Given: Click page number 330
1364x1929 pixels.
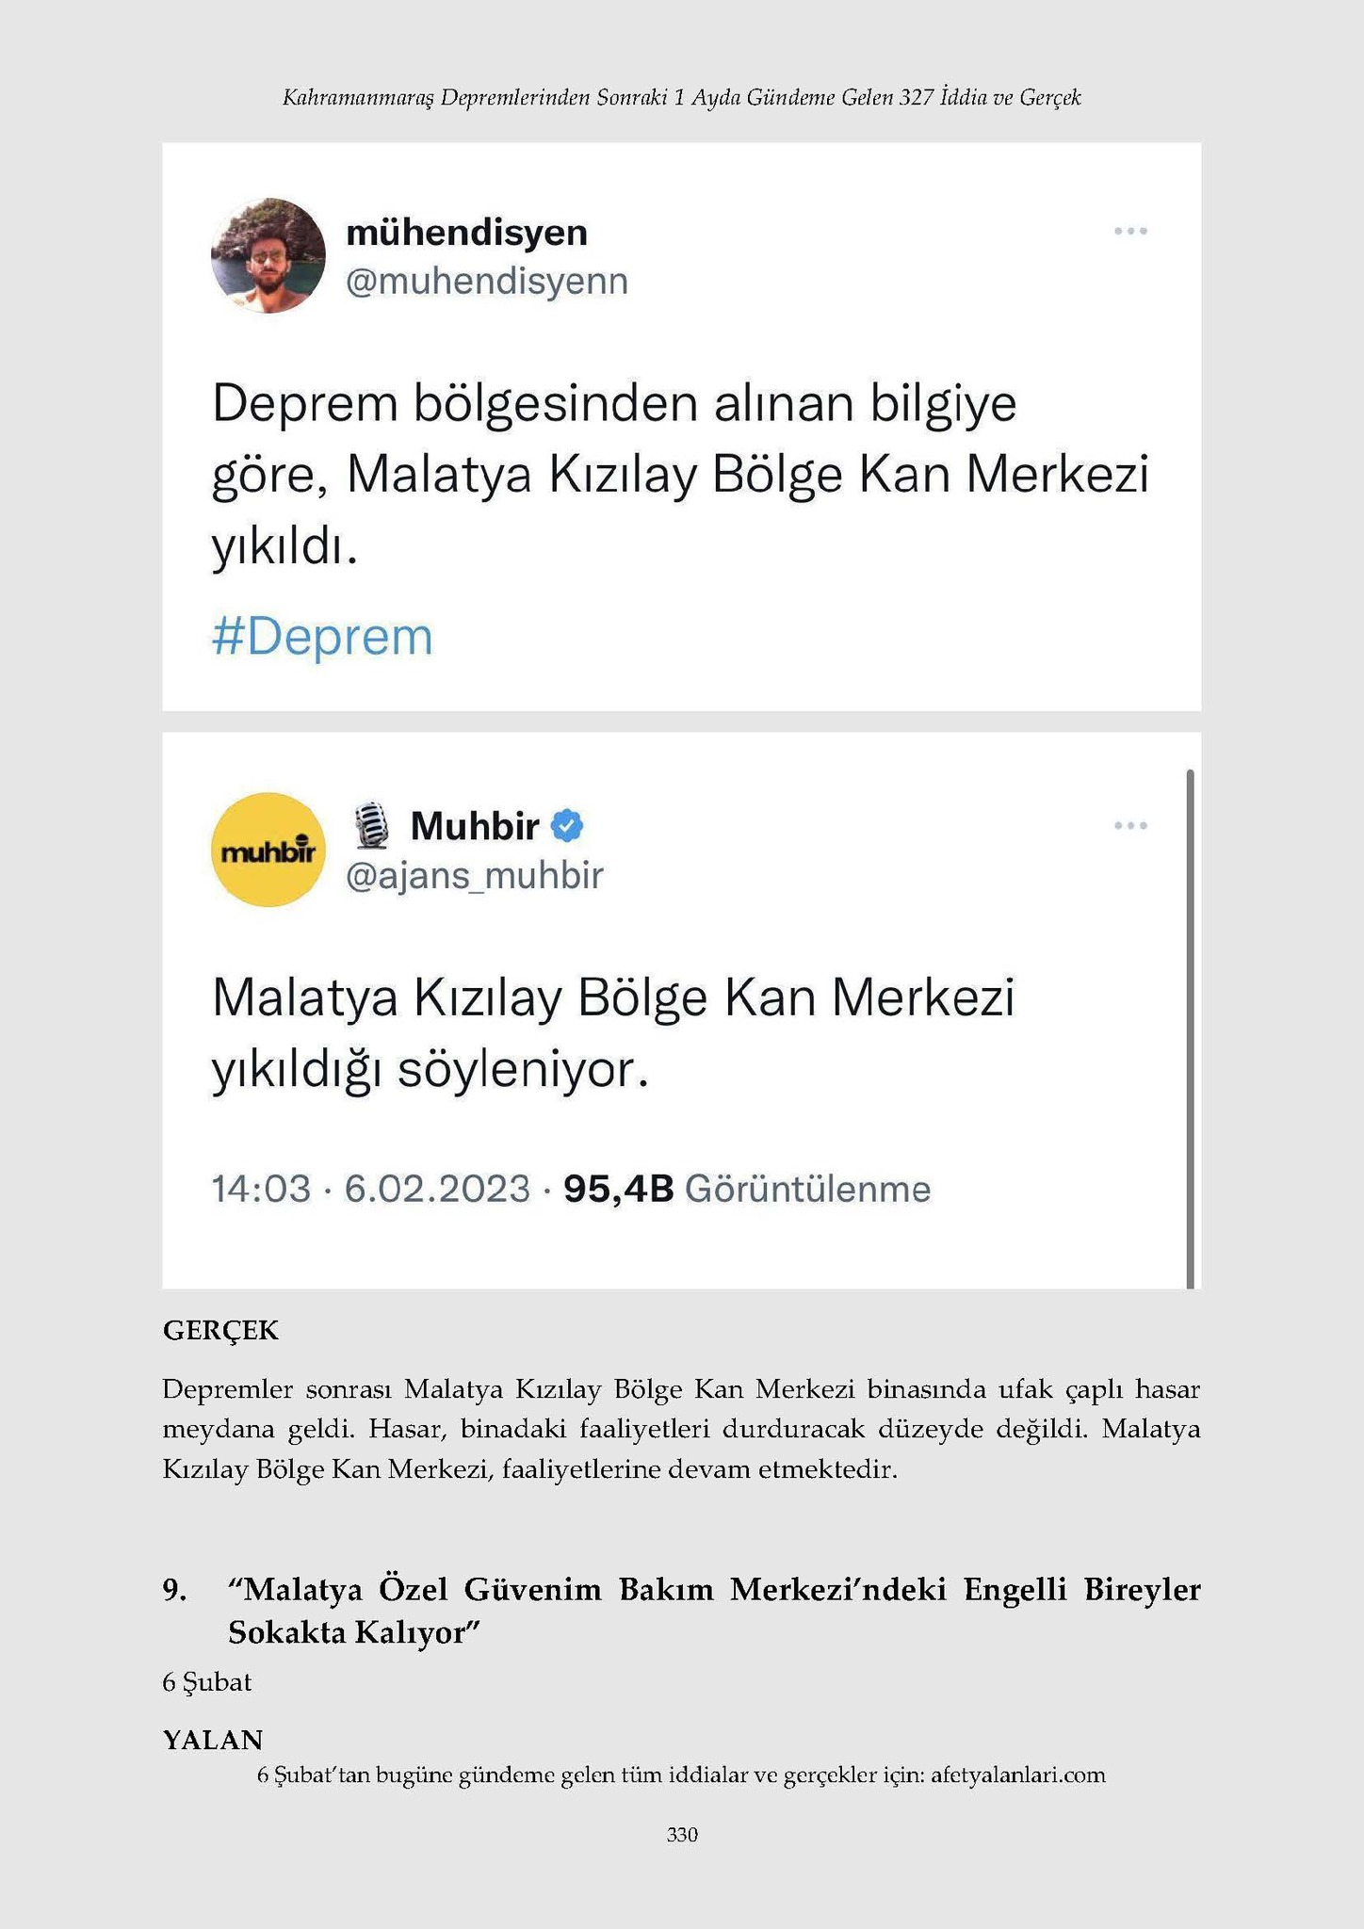Looking at the screenshot, I should [682, 1834].
